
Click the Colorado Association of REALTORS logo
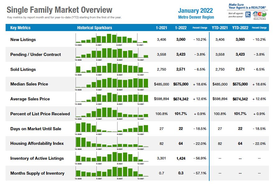[x=260, y=16]
